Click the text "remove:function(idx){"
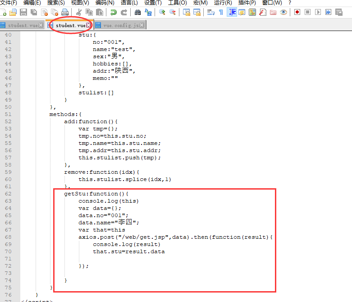The image size is (352, 302). point(102,172)
